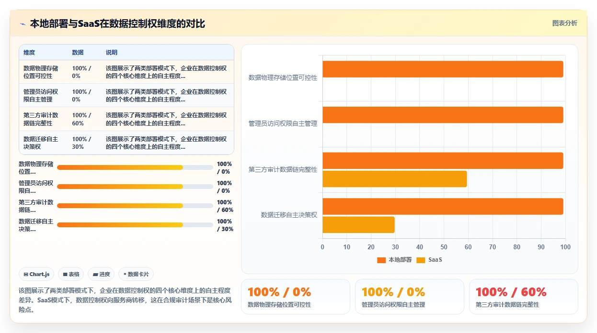Click the 数据迁移自主决策权 chart axis label

click(x=289, y=215)
